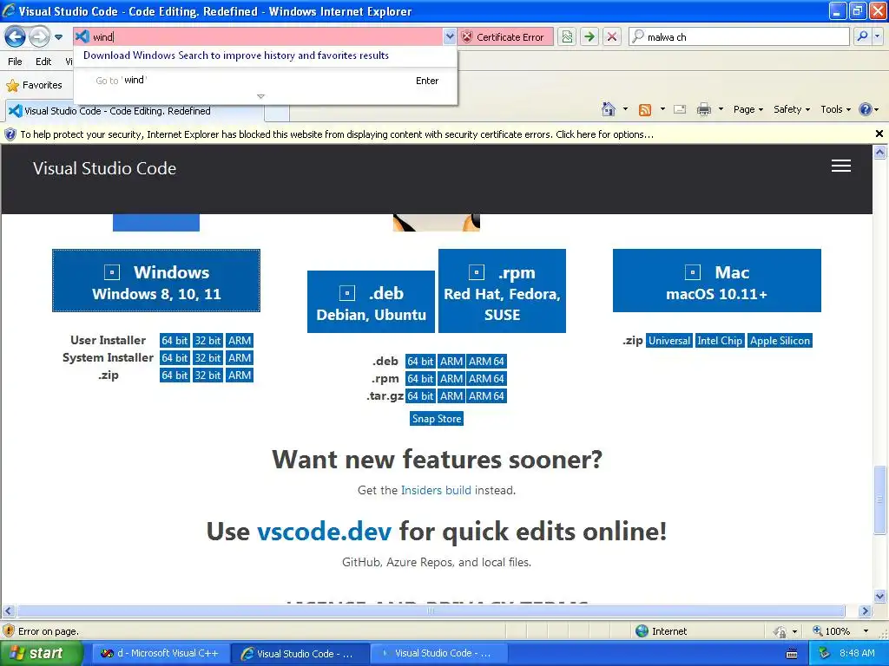Click the browser Back arrow button

tap(16, 36)
